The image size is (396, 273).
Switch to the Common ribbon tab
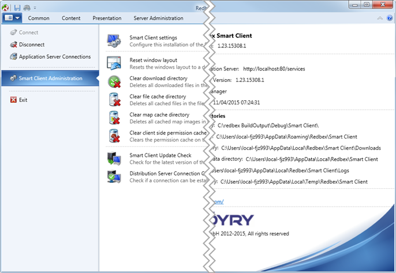click(x=39, y=18)
